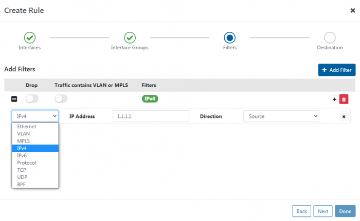The width and height of the screenshot is (360, 221).
Task: Toggle the Drop switch
Action: click(32, 98)
